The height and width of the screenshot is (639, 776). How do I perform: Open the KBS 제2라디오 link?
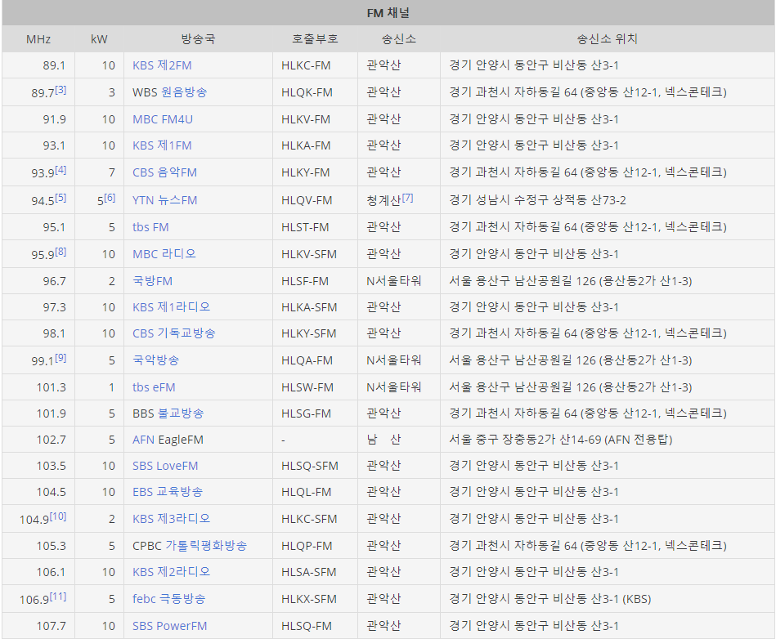(171, 572)
